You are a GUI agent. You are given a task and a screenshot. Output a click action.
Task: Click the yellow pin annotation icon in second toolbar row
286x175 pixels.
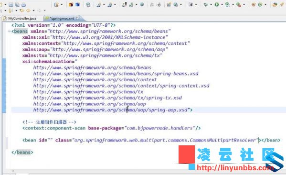tap(10, 11)
